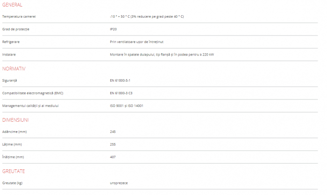Select the DIMENSIUNI section heading
The height and width of the screenshot is (195, 327).
[x=15, y=120]
